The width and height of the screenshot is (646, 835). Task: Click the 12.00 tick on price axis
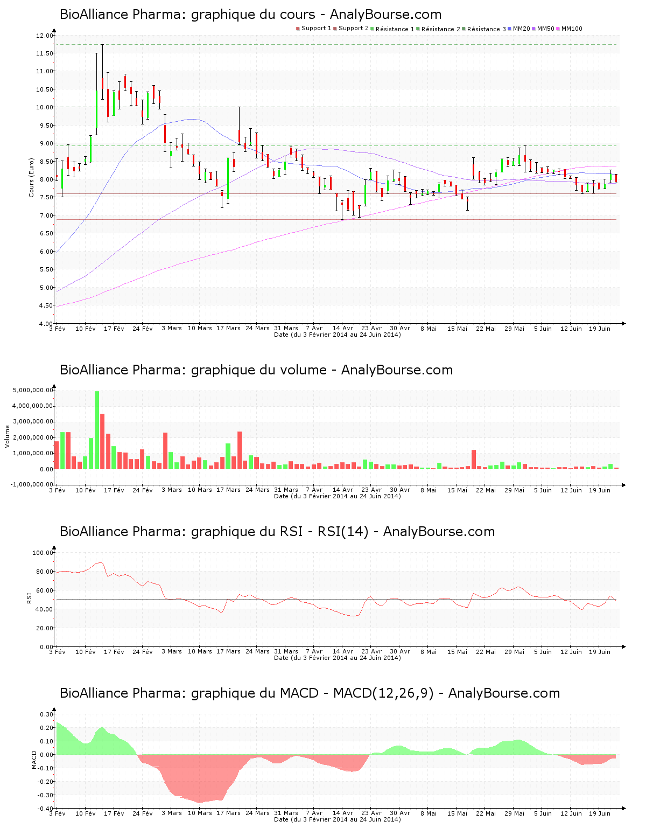tap(45, 36)
